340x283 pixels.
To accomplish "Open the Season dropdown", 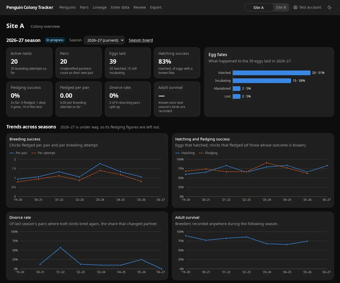I will [104, 40].
